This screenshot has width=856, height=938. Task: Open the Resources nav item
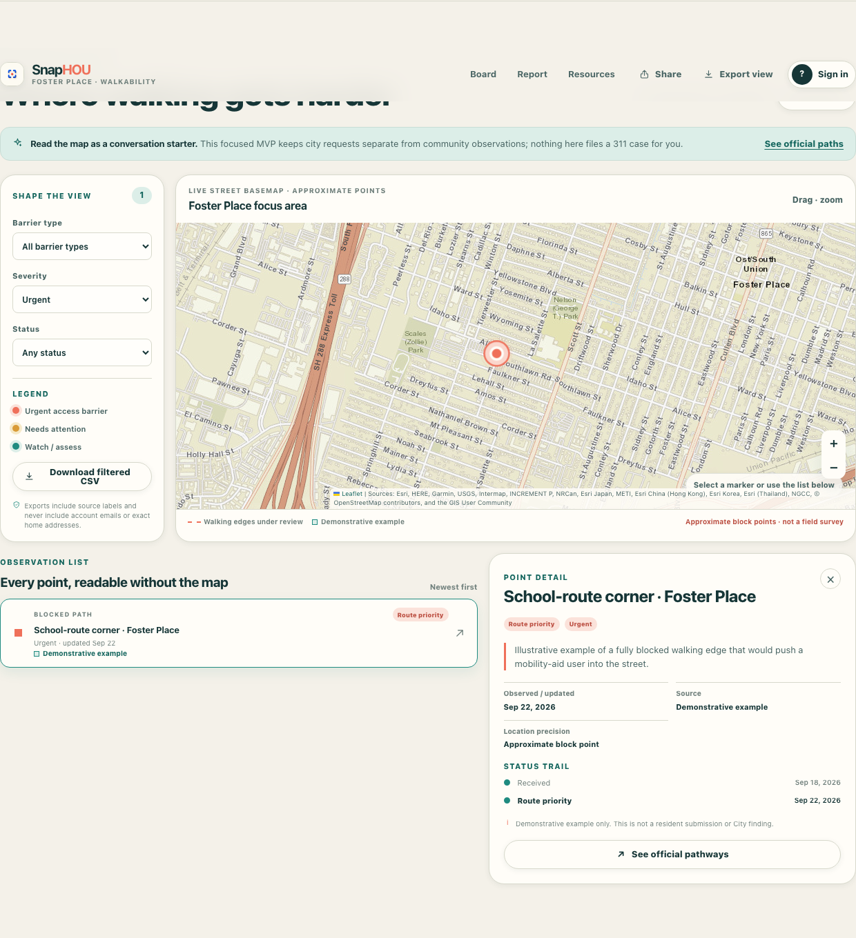click(x=591, y=74)
